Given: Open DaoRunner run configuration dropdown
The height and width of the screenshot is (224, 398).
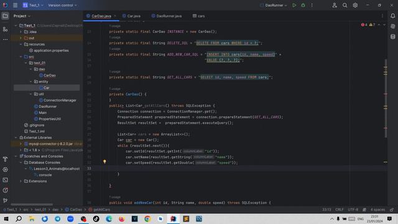Looking at the screenshot, I should pyautogui.click(x=274, y=5).
